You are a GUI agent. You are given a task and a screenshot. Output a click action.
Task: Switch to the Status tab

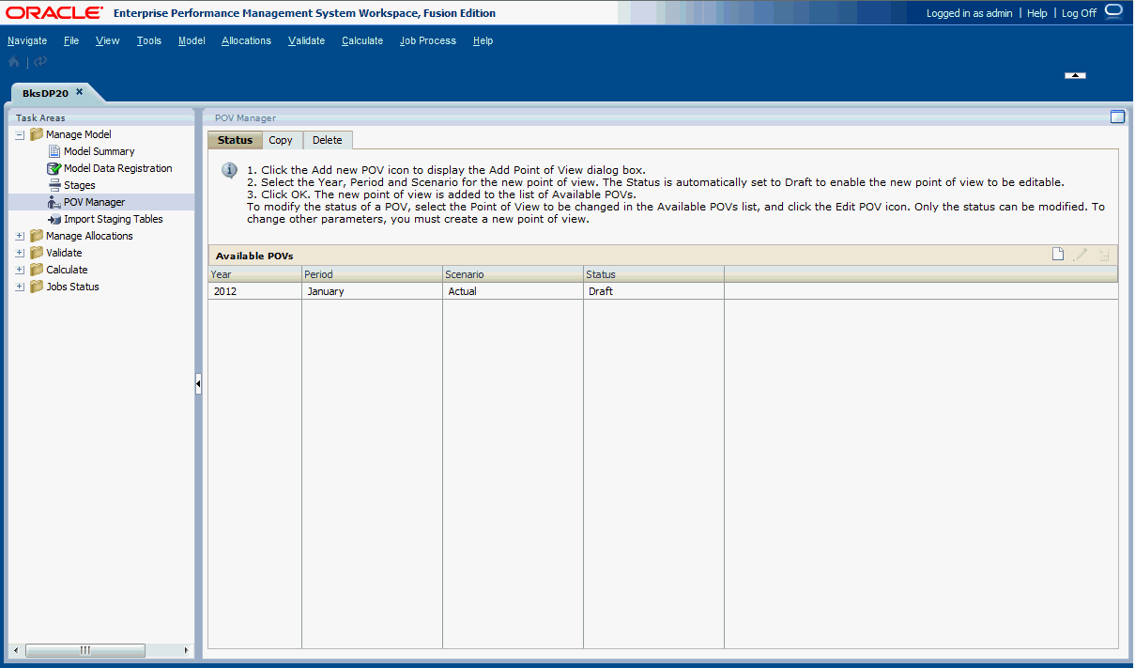click(x=235, y=140)
